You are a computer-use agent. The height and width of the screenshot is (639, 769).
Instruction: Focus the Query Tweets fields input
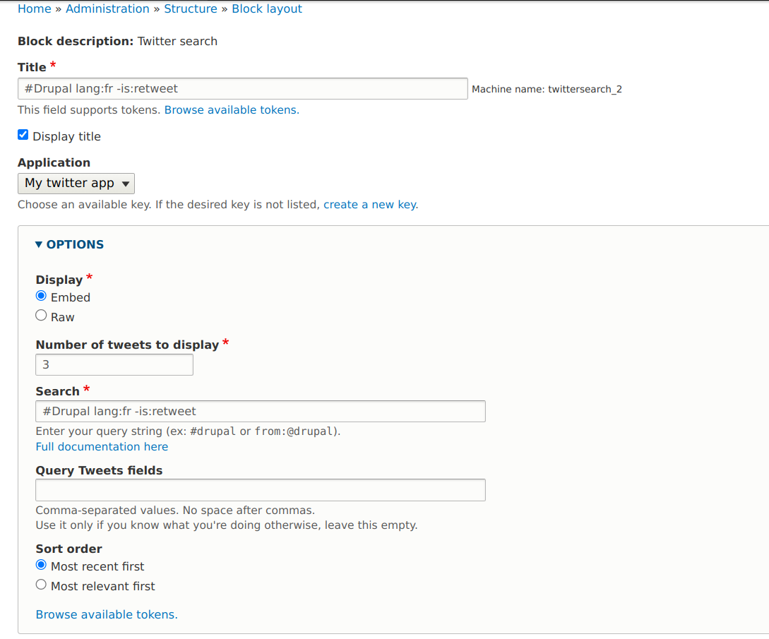(261, 490)
